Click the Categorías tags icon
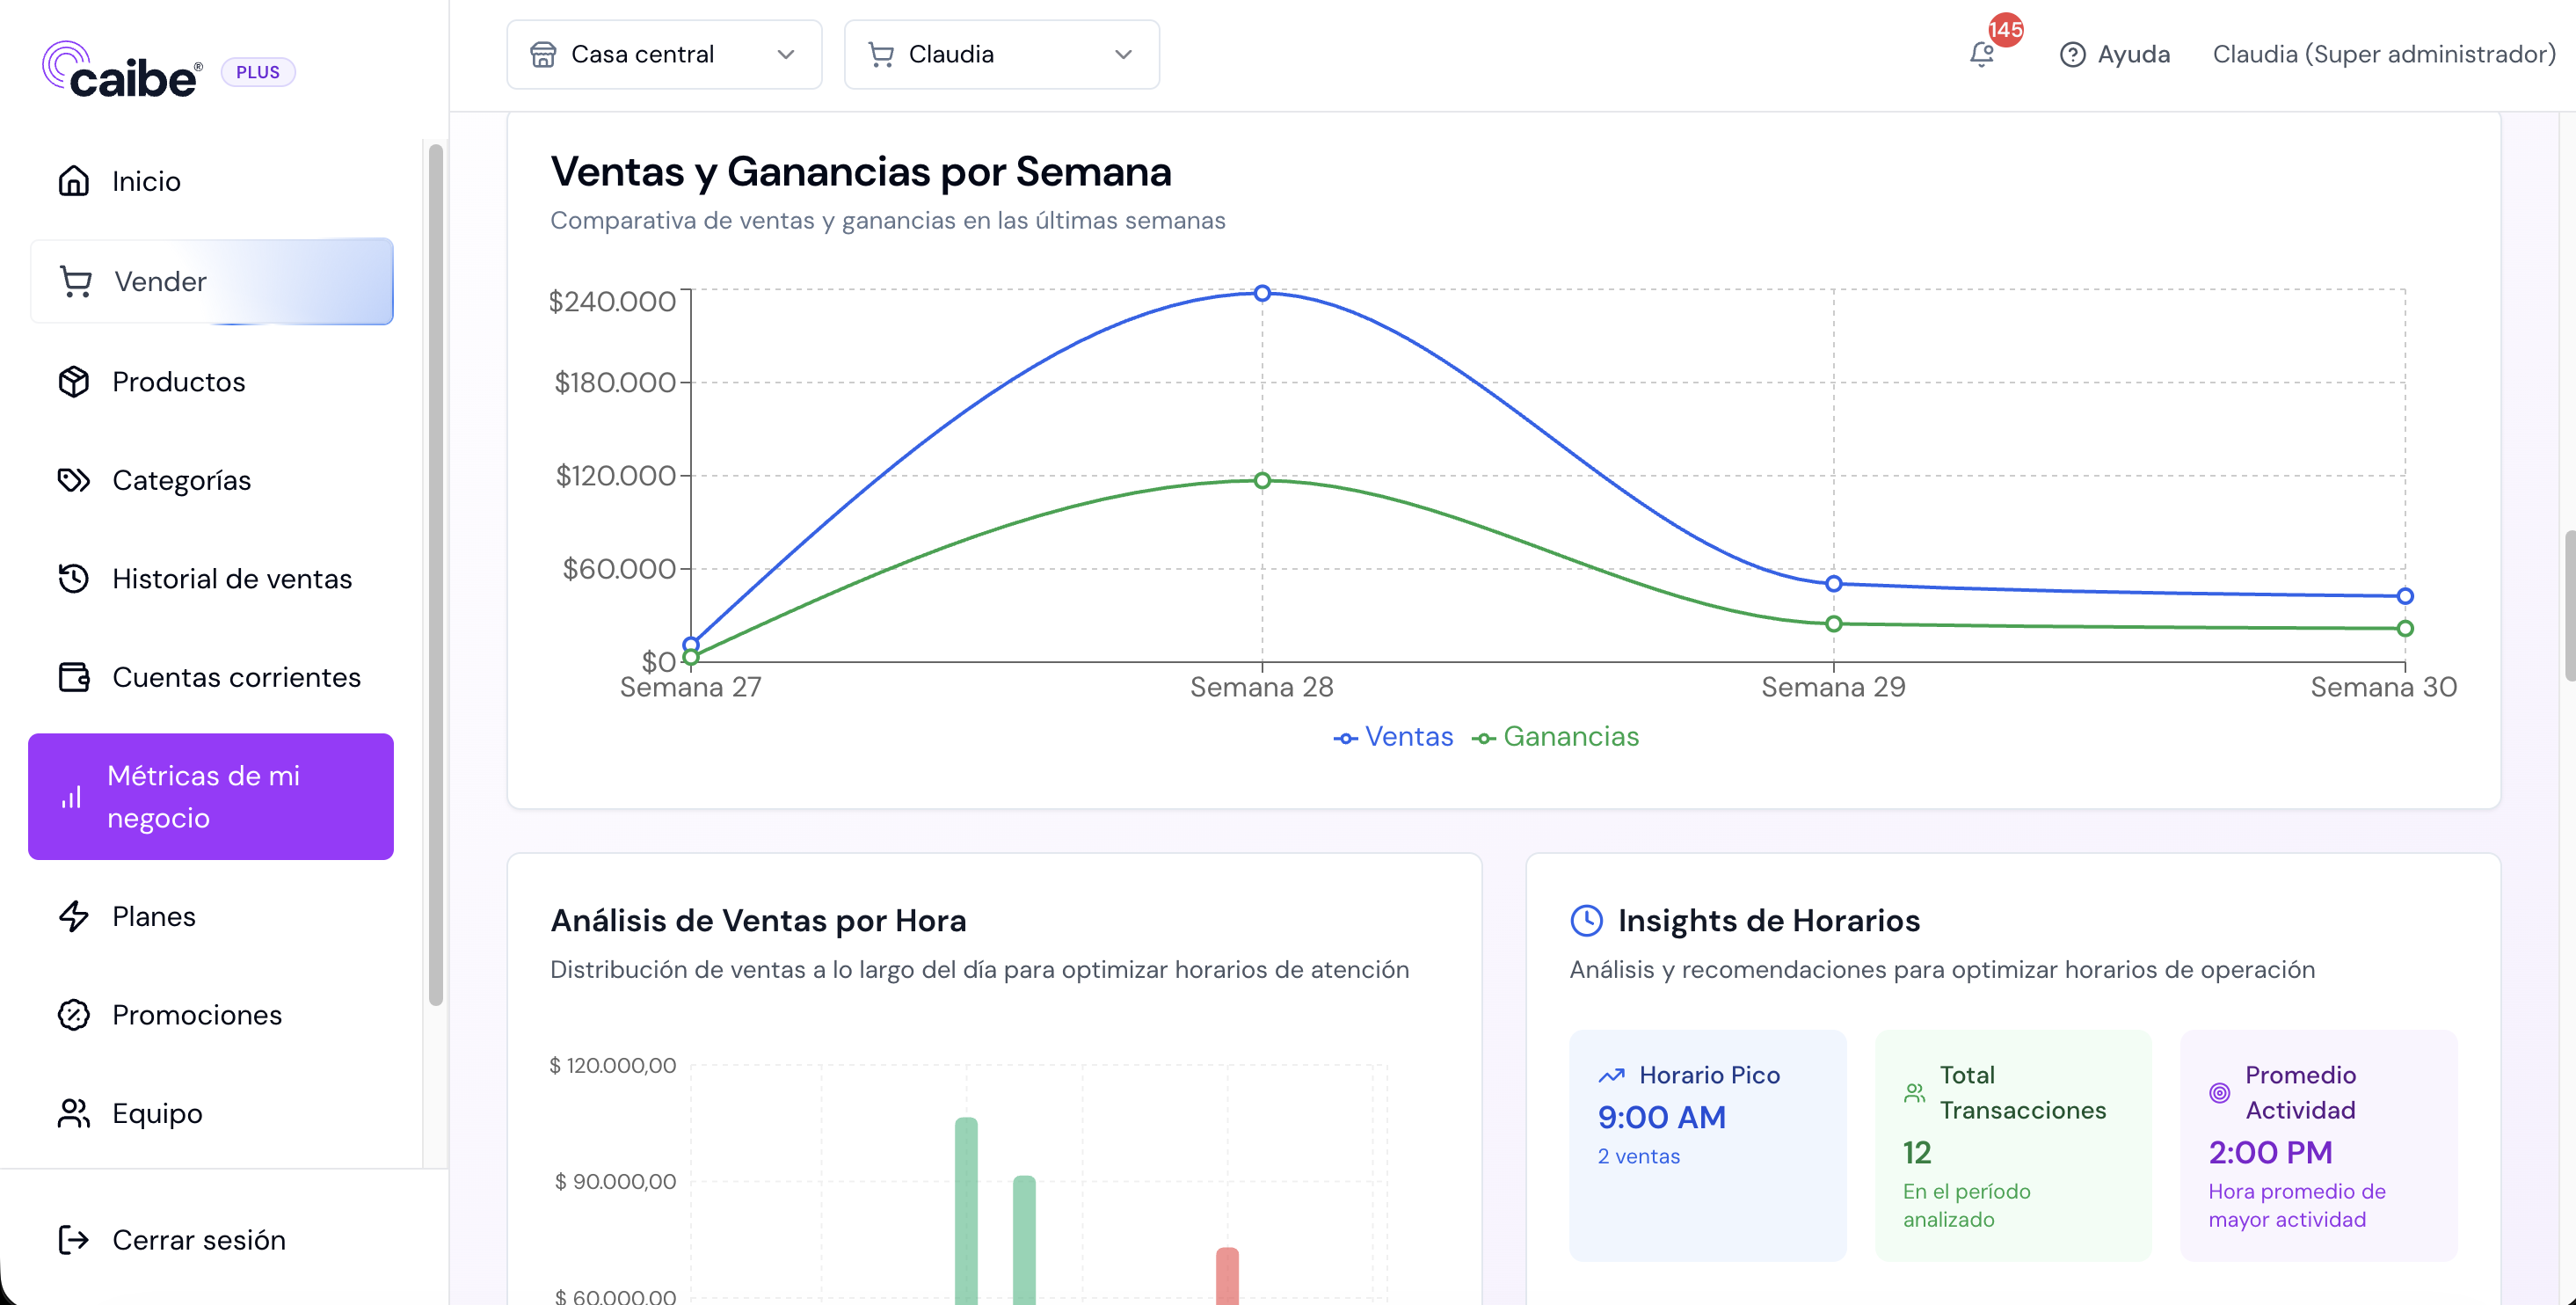2576x1305 pixels. point(74,480)
